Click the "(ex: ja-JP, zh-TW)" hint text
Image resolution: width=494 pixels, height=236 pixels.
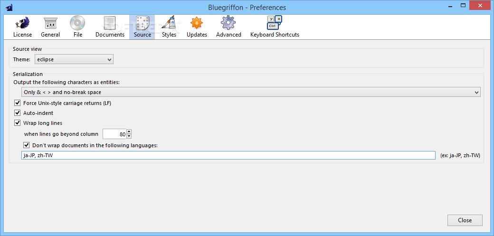tap(460, 155)
